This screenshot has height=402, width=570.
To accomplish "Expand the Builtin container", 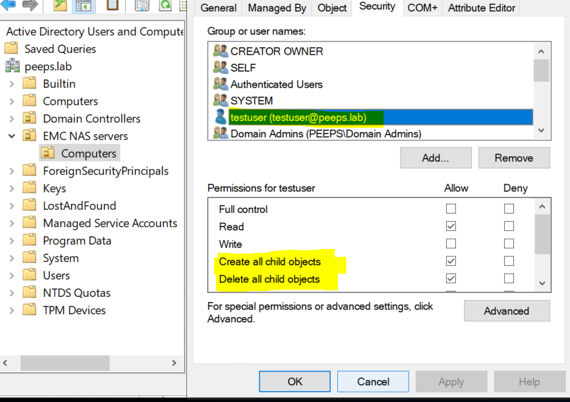I will point(12,84).
